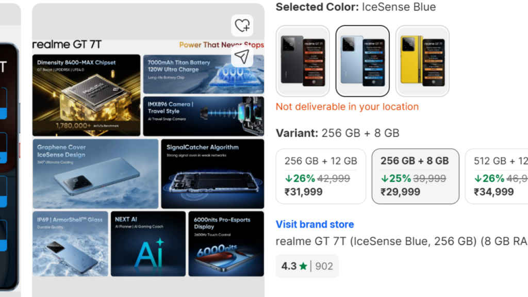Click the Dimensity 8400-MAX Chipset tile
The image size is (528, 297).
click(86, 95)
